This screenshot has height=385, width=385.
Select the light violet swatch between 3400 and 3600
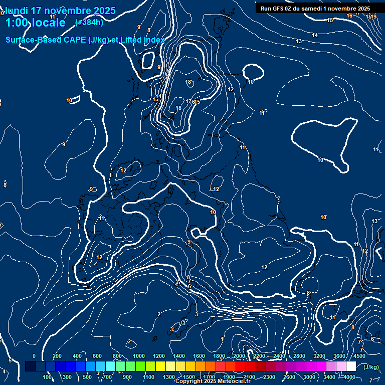click(x=331, y=366)
